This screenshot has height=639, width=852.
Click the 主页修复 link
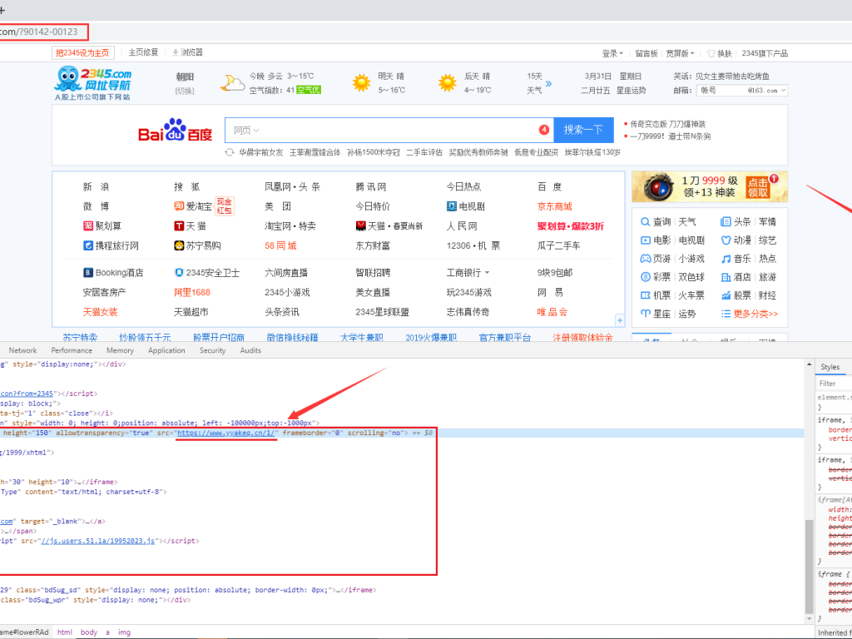click(143, 52)
